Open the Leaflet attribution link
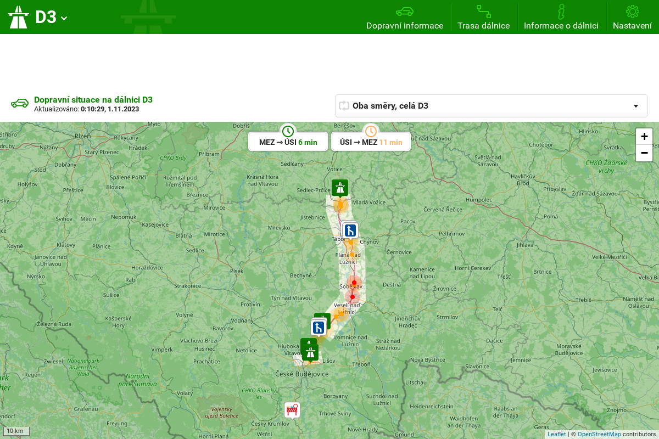Image resolution: width=659 pixels, height=439 pixels. [556, 434]
